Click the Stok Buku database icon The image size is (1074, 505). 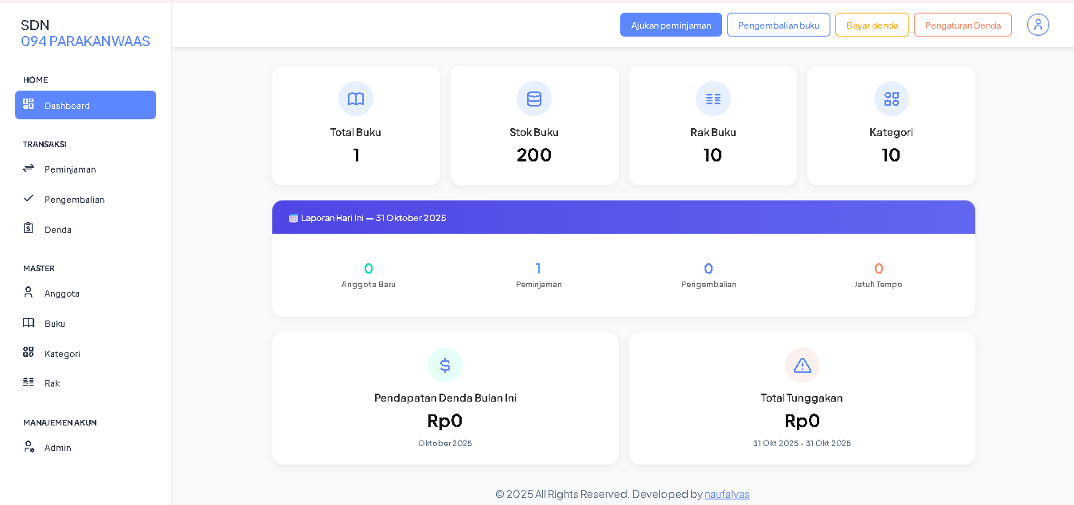tap(534, 99)
